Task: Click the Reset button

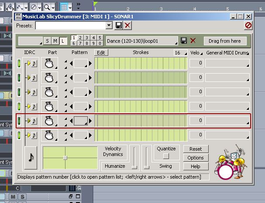Action: [196, 149]
